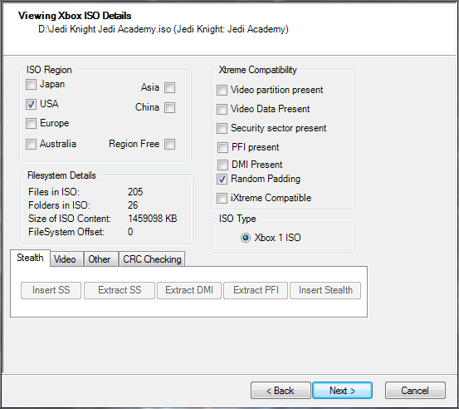459x409 pixels.
Task: Click the Extract PFI button
Action: (x=256, y=290)
